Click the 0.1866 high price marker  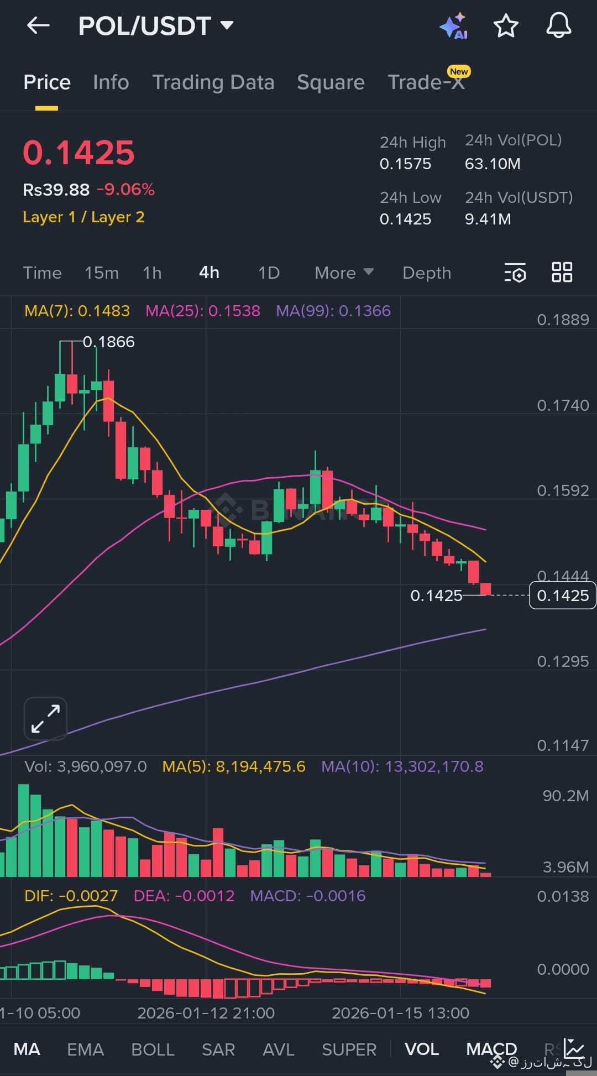pyautogui.click(x=109, y=342)
